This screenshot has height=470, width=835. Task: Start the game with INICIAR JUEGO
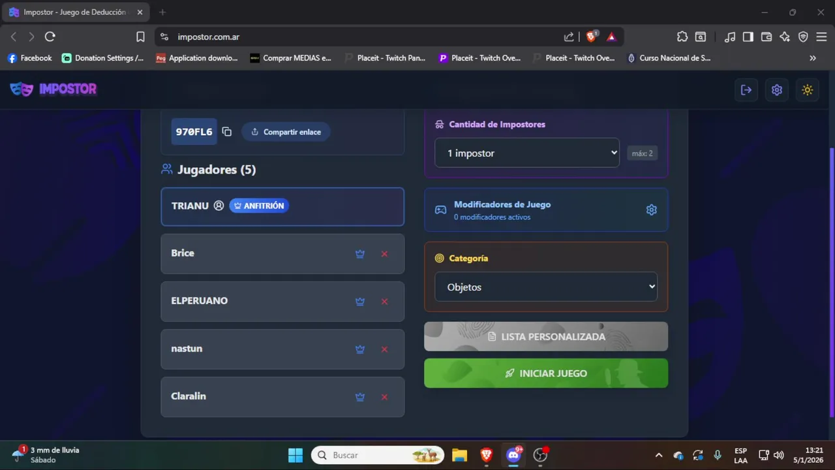[546, 373]
